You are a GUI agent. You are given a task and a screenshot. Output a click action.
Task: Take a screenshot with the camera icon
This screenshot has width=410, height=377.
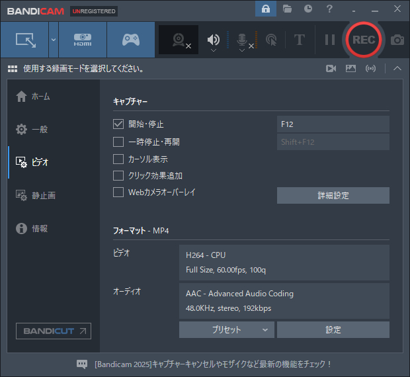[x=397, y=40]
